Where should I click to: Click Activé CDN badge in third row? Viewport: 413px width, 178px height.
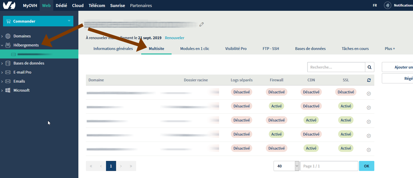point(311,120)
